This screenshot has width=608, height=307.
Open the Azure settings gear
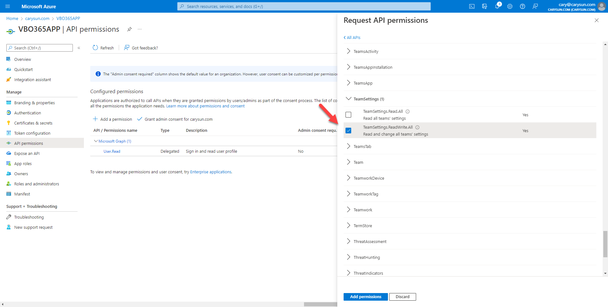coord(510,6)
